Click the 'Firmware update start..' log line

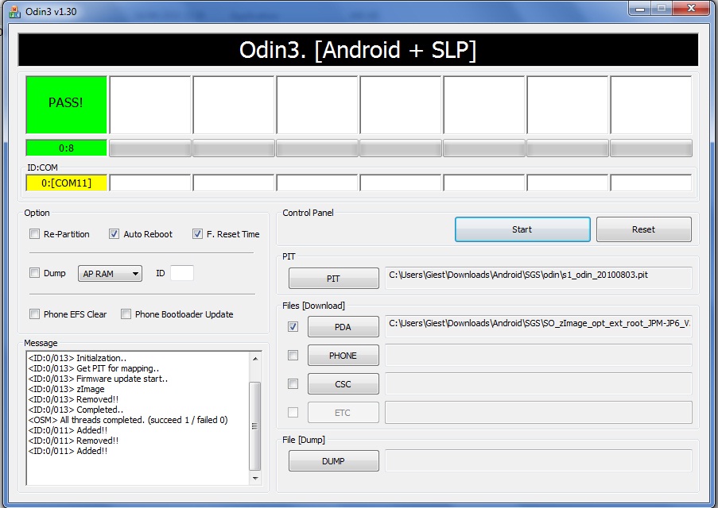tap(98, 379)
